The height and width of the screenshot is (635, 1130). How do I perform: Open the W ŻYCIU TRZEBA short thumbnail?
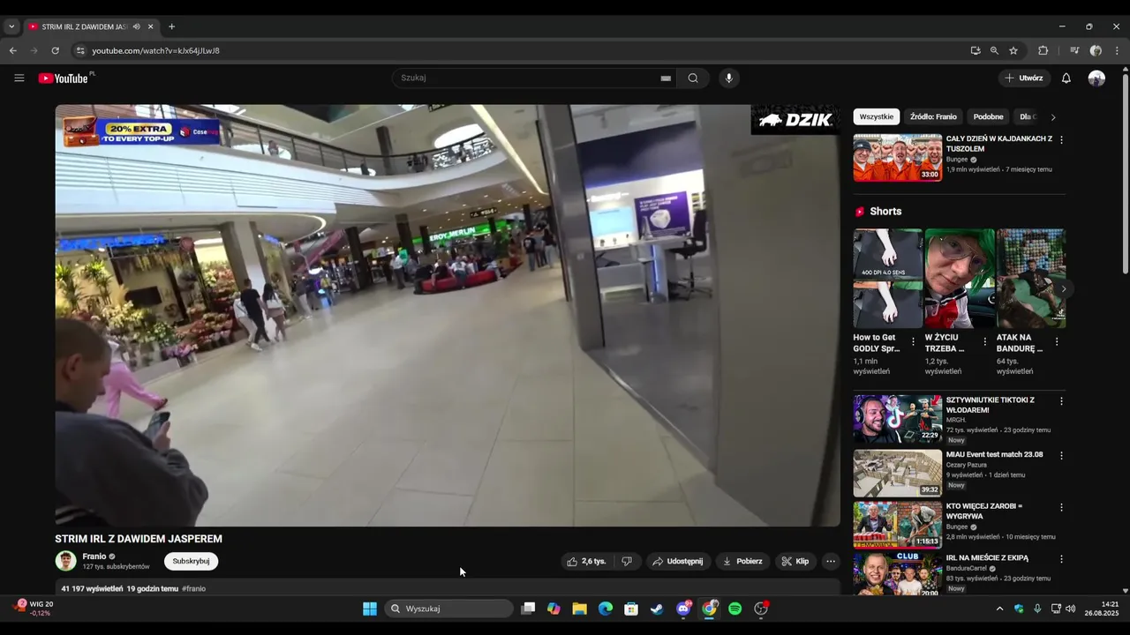pyautogui.click(x=960, y=278)
